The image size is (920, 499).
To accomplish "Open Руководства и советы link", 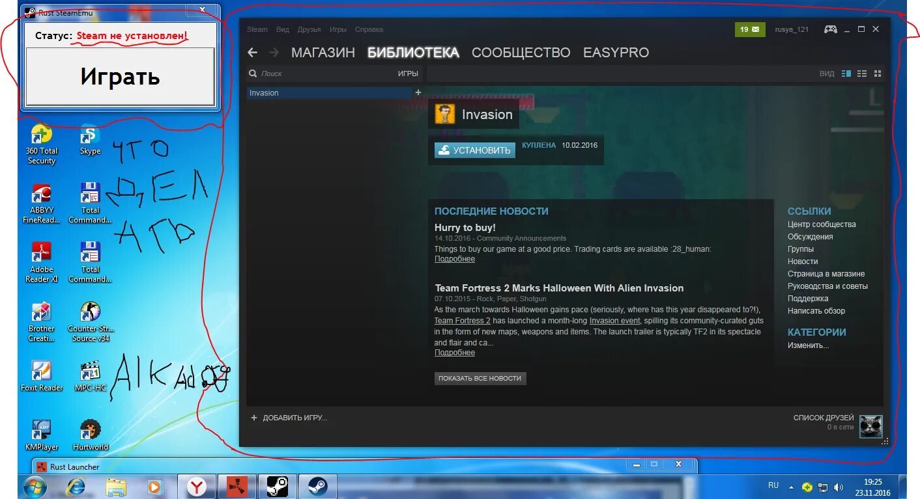I will pos(827,286).
